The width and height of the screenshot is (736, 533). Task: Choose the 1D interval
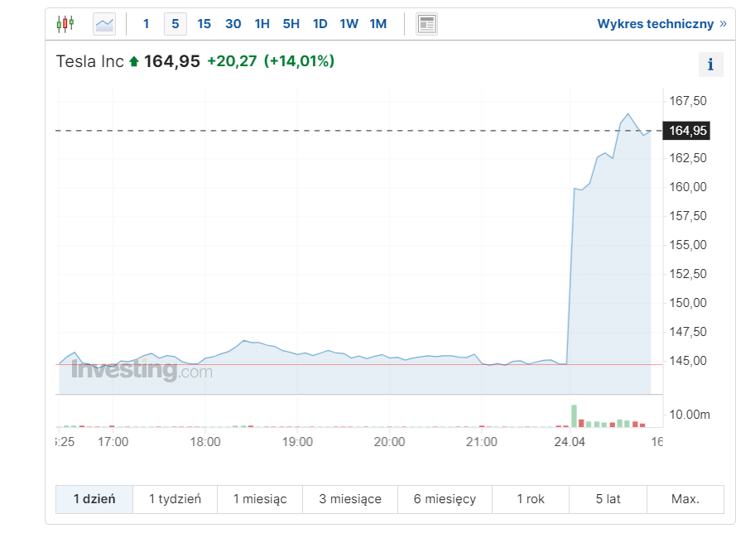click(320, 24)
